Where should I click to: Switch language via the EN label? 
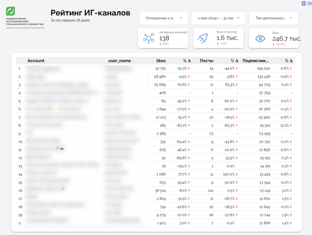310,3
